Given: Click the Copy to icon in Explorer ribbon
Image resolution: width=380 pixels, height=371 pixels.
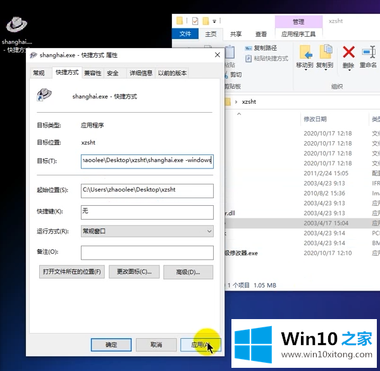Looking at the screenshot, I should click(x=325, y=52).
